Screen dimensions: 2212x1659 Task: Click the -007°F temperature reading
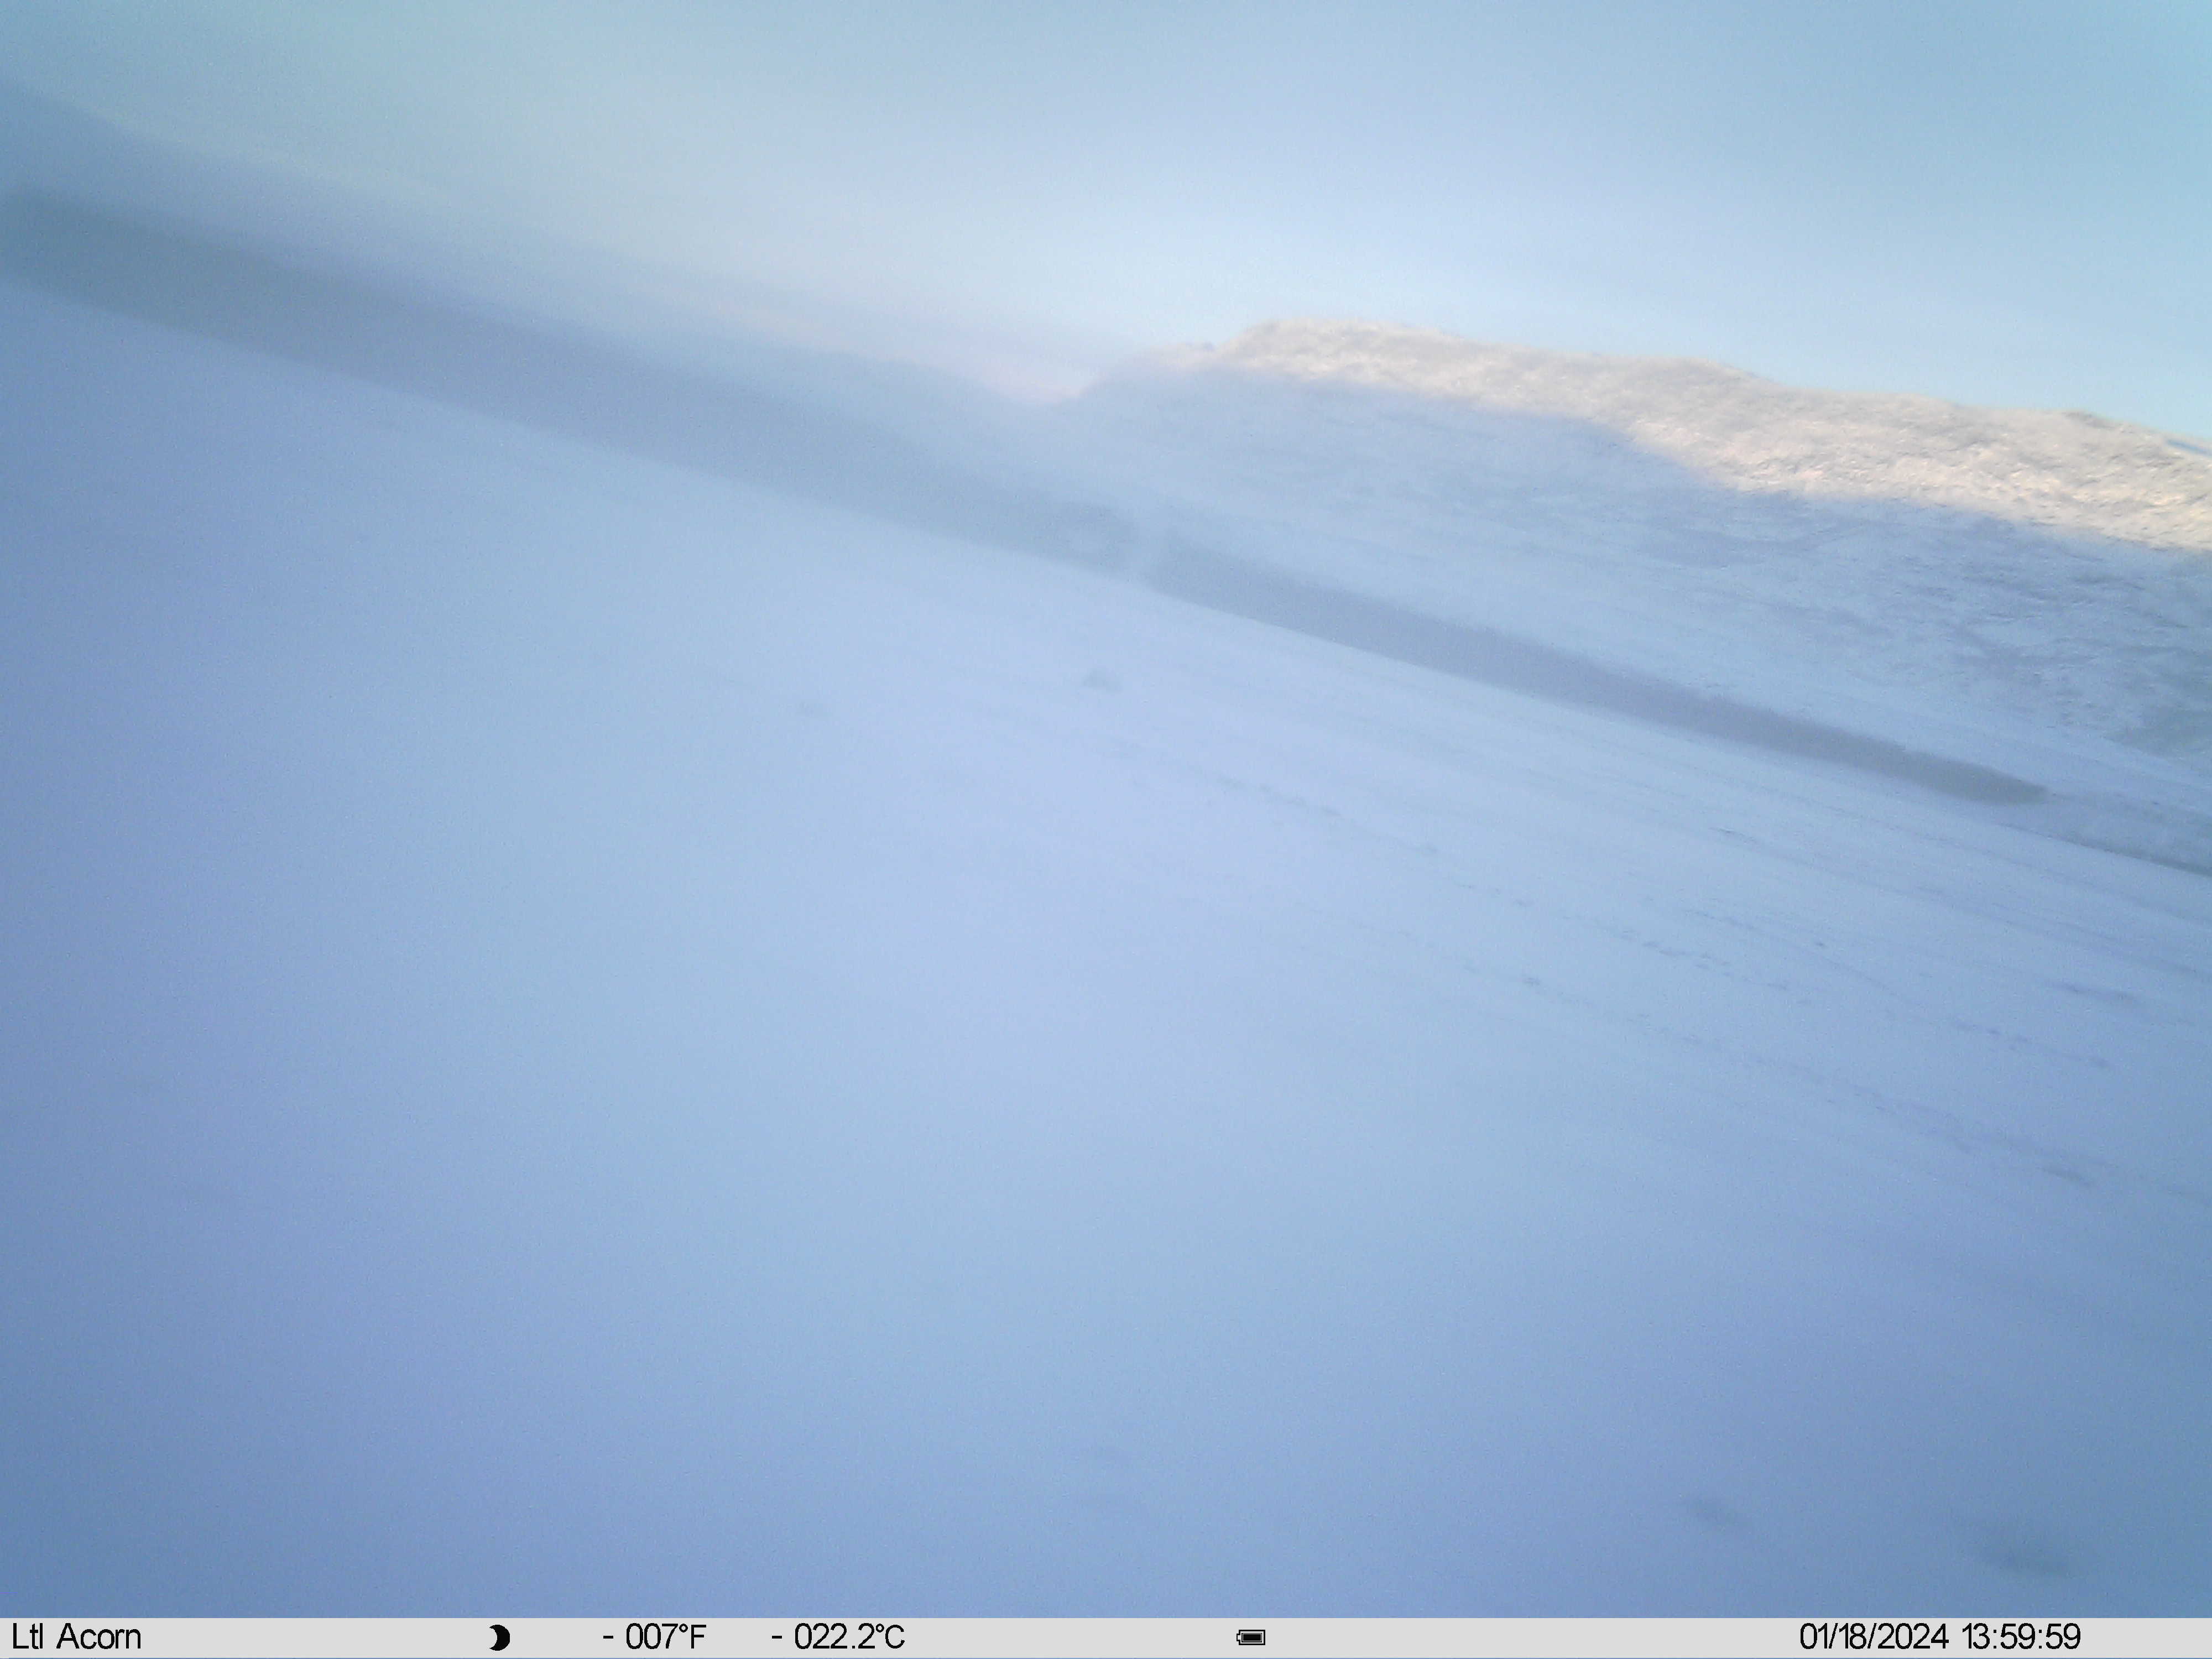tap(654, 1637)
